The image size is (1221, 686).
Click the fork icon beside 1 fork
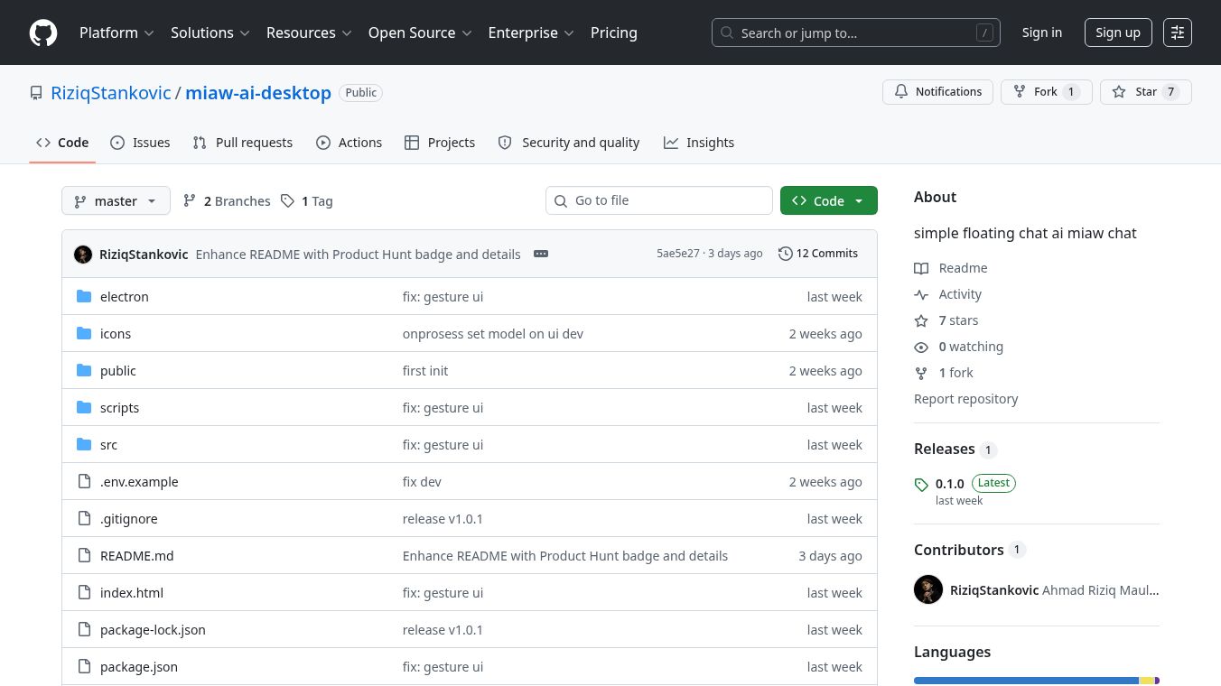point(921,373)
